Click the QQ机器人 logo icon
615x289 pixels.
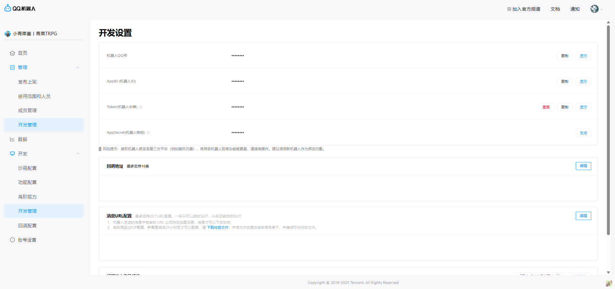click(8, 8)
